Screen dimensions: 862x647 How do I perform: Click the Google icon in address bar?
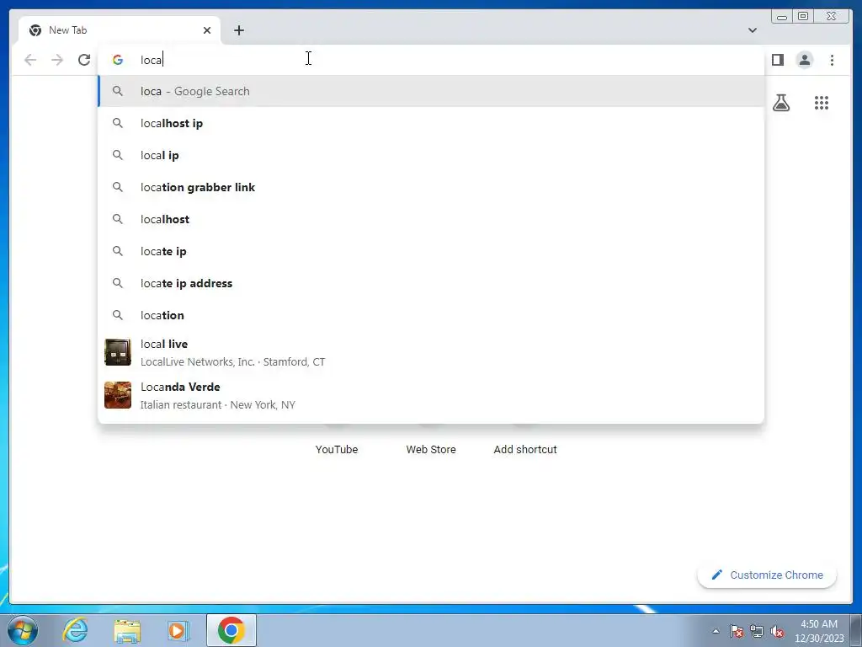tap(118, 60)
